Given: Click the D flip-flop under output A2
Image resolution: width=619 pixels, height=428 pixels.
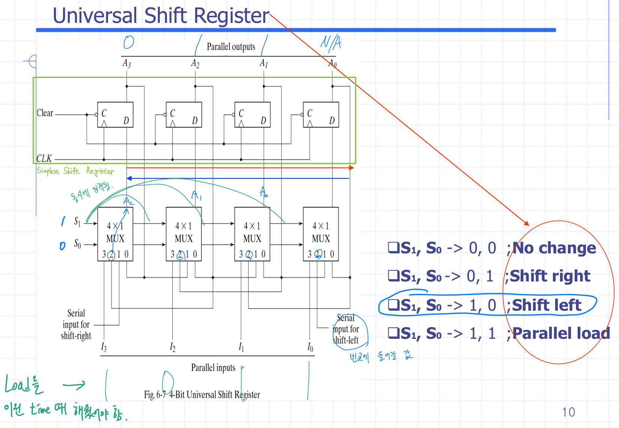Looking at the screenshot, I should click(x=184, y=115).
